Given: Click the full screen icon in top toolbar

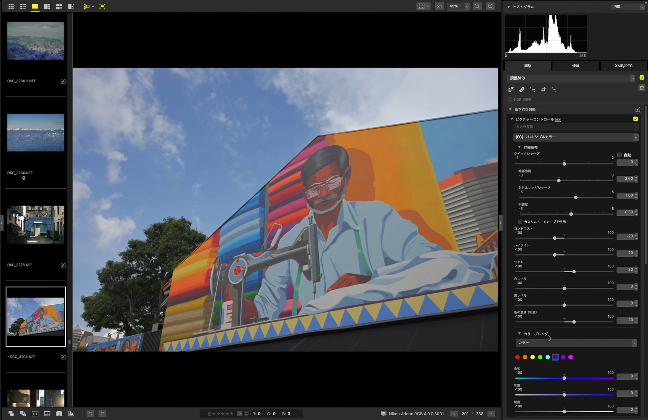Looking at the screenshot, I should pos(102,6).
